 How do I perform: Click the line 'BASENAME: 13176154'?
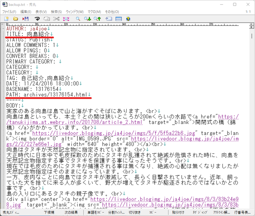click(x=34, y=89)
